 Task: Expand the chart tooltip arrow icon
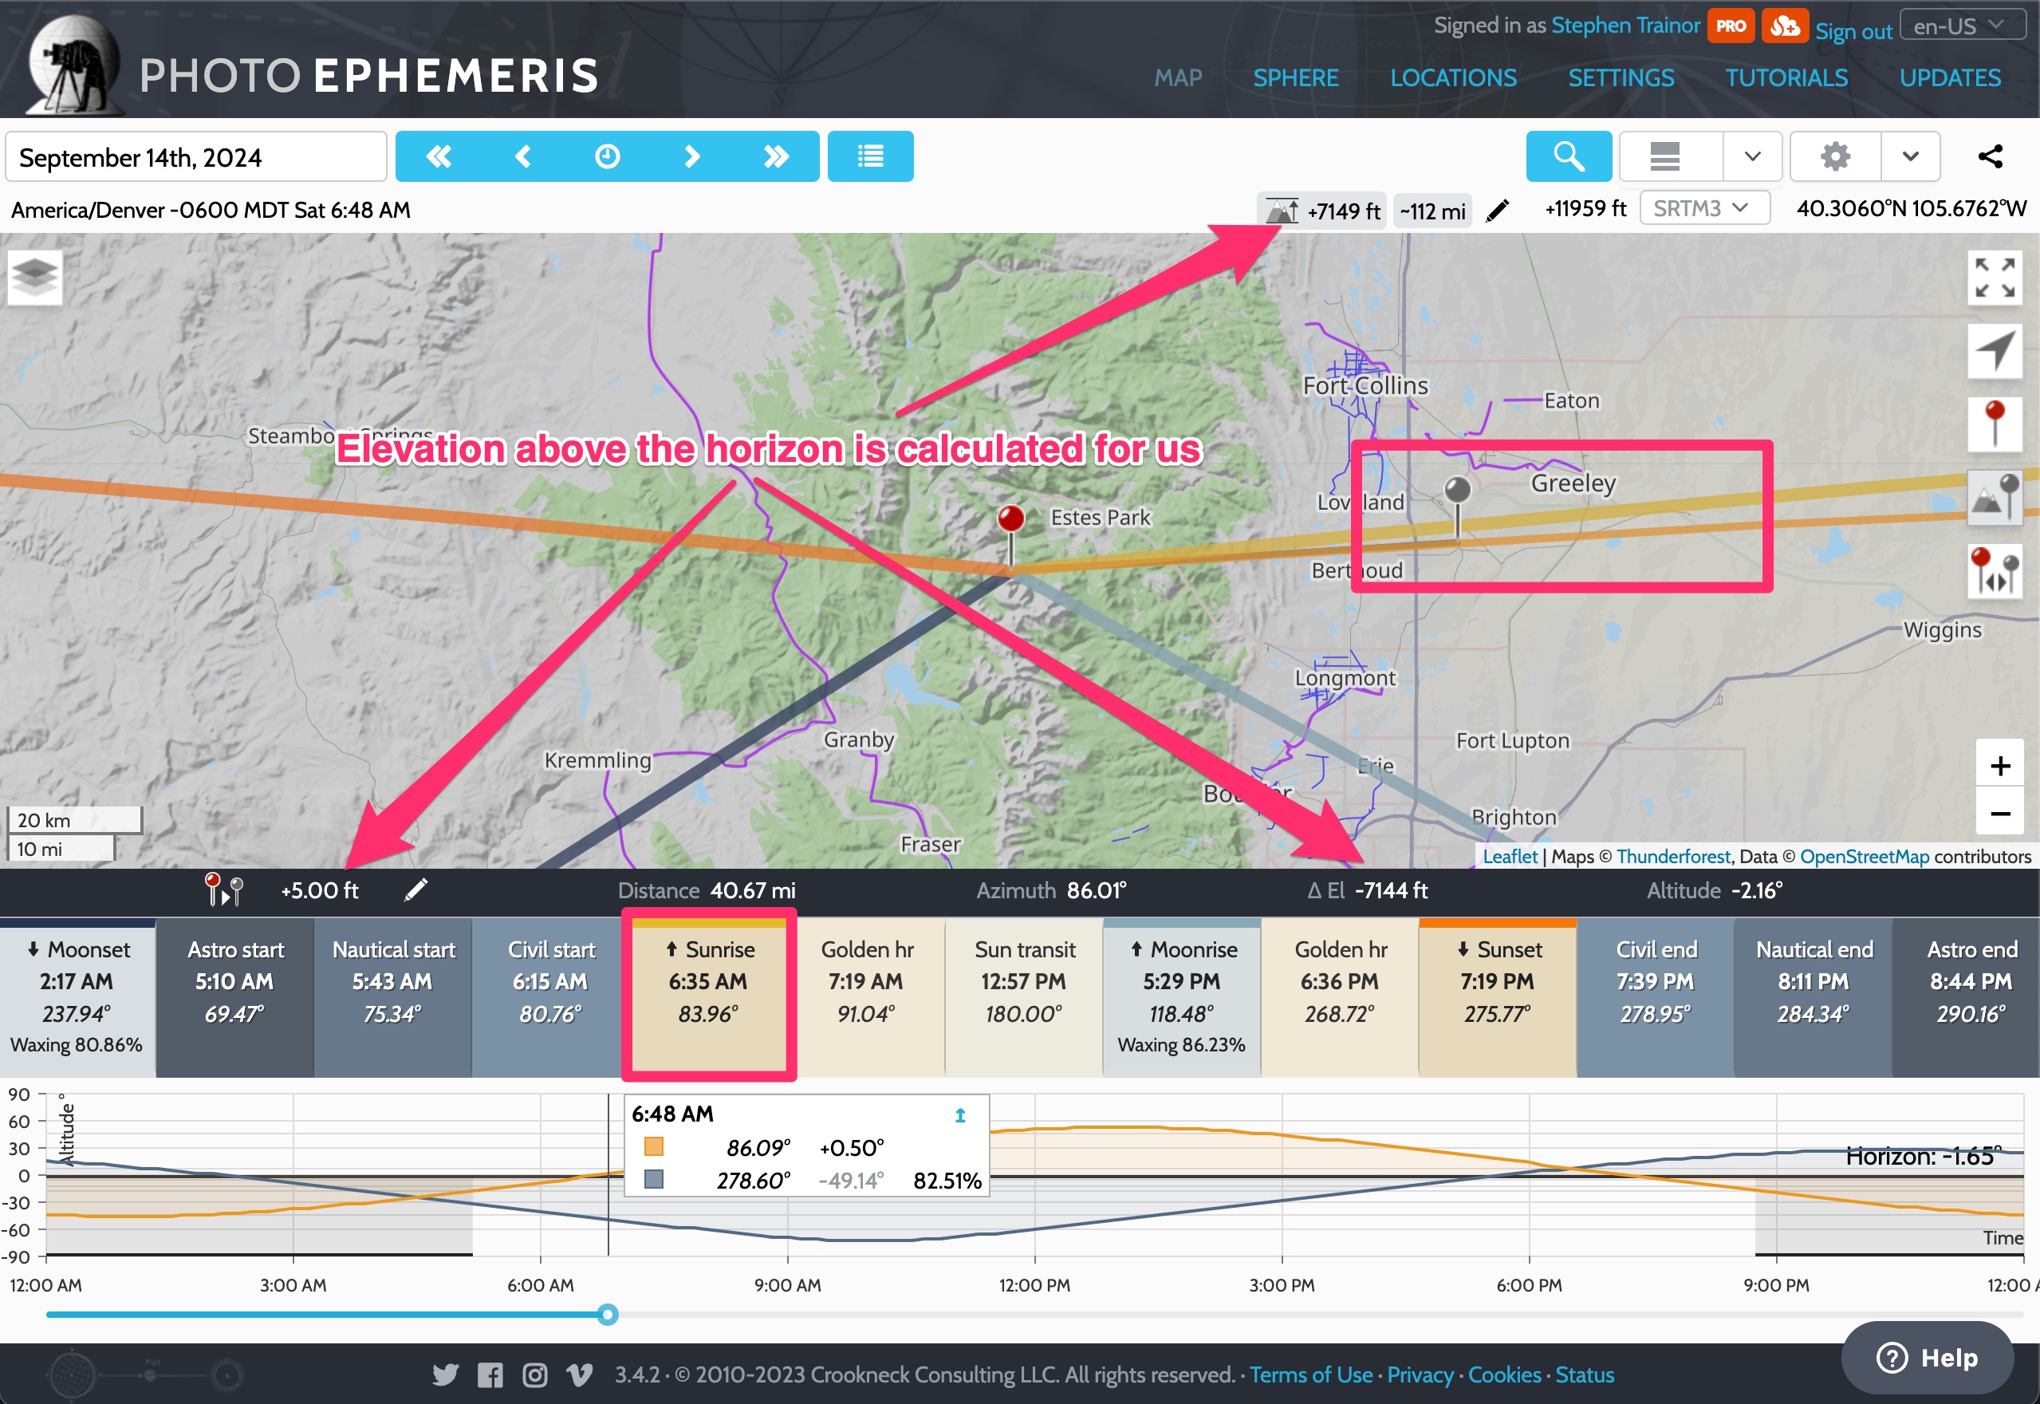click(960, 1115)
